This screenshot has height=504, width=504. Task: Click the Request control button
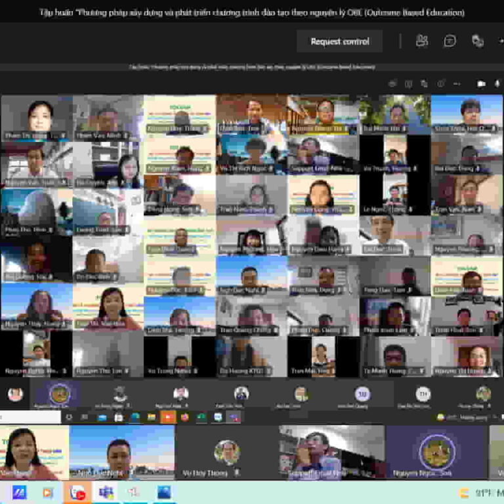339,41
